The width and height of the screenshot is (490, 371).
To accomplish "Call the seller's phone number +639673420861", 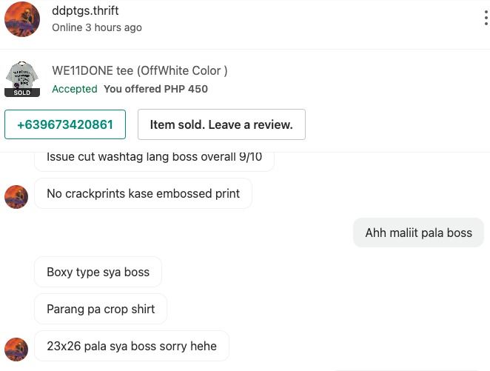I will (x=65, y=124).
